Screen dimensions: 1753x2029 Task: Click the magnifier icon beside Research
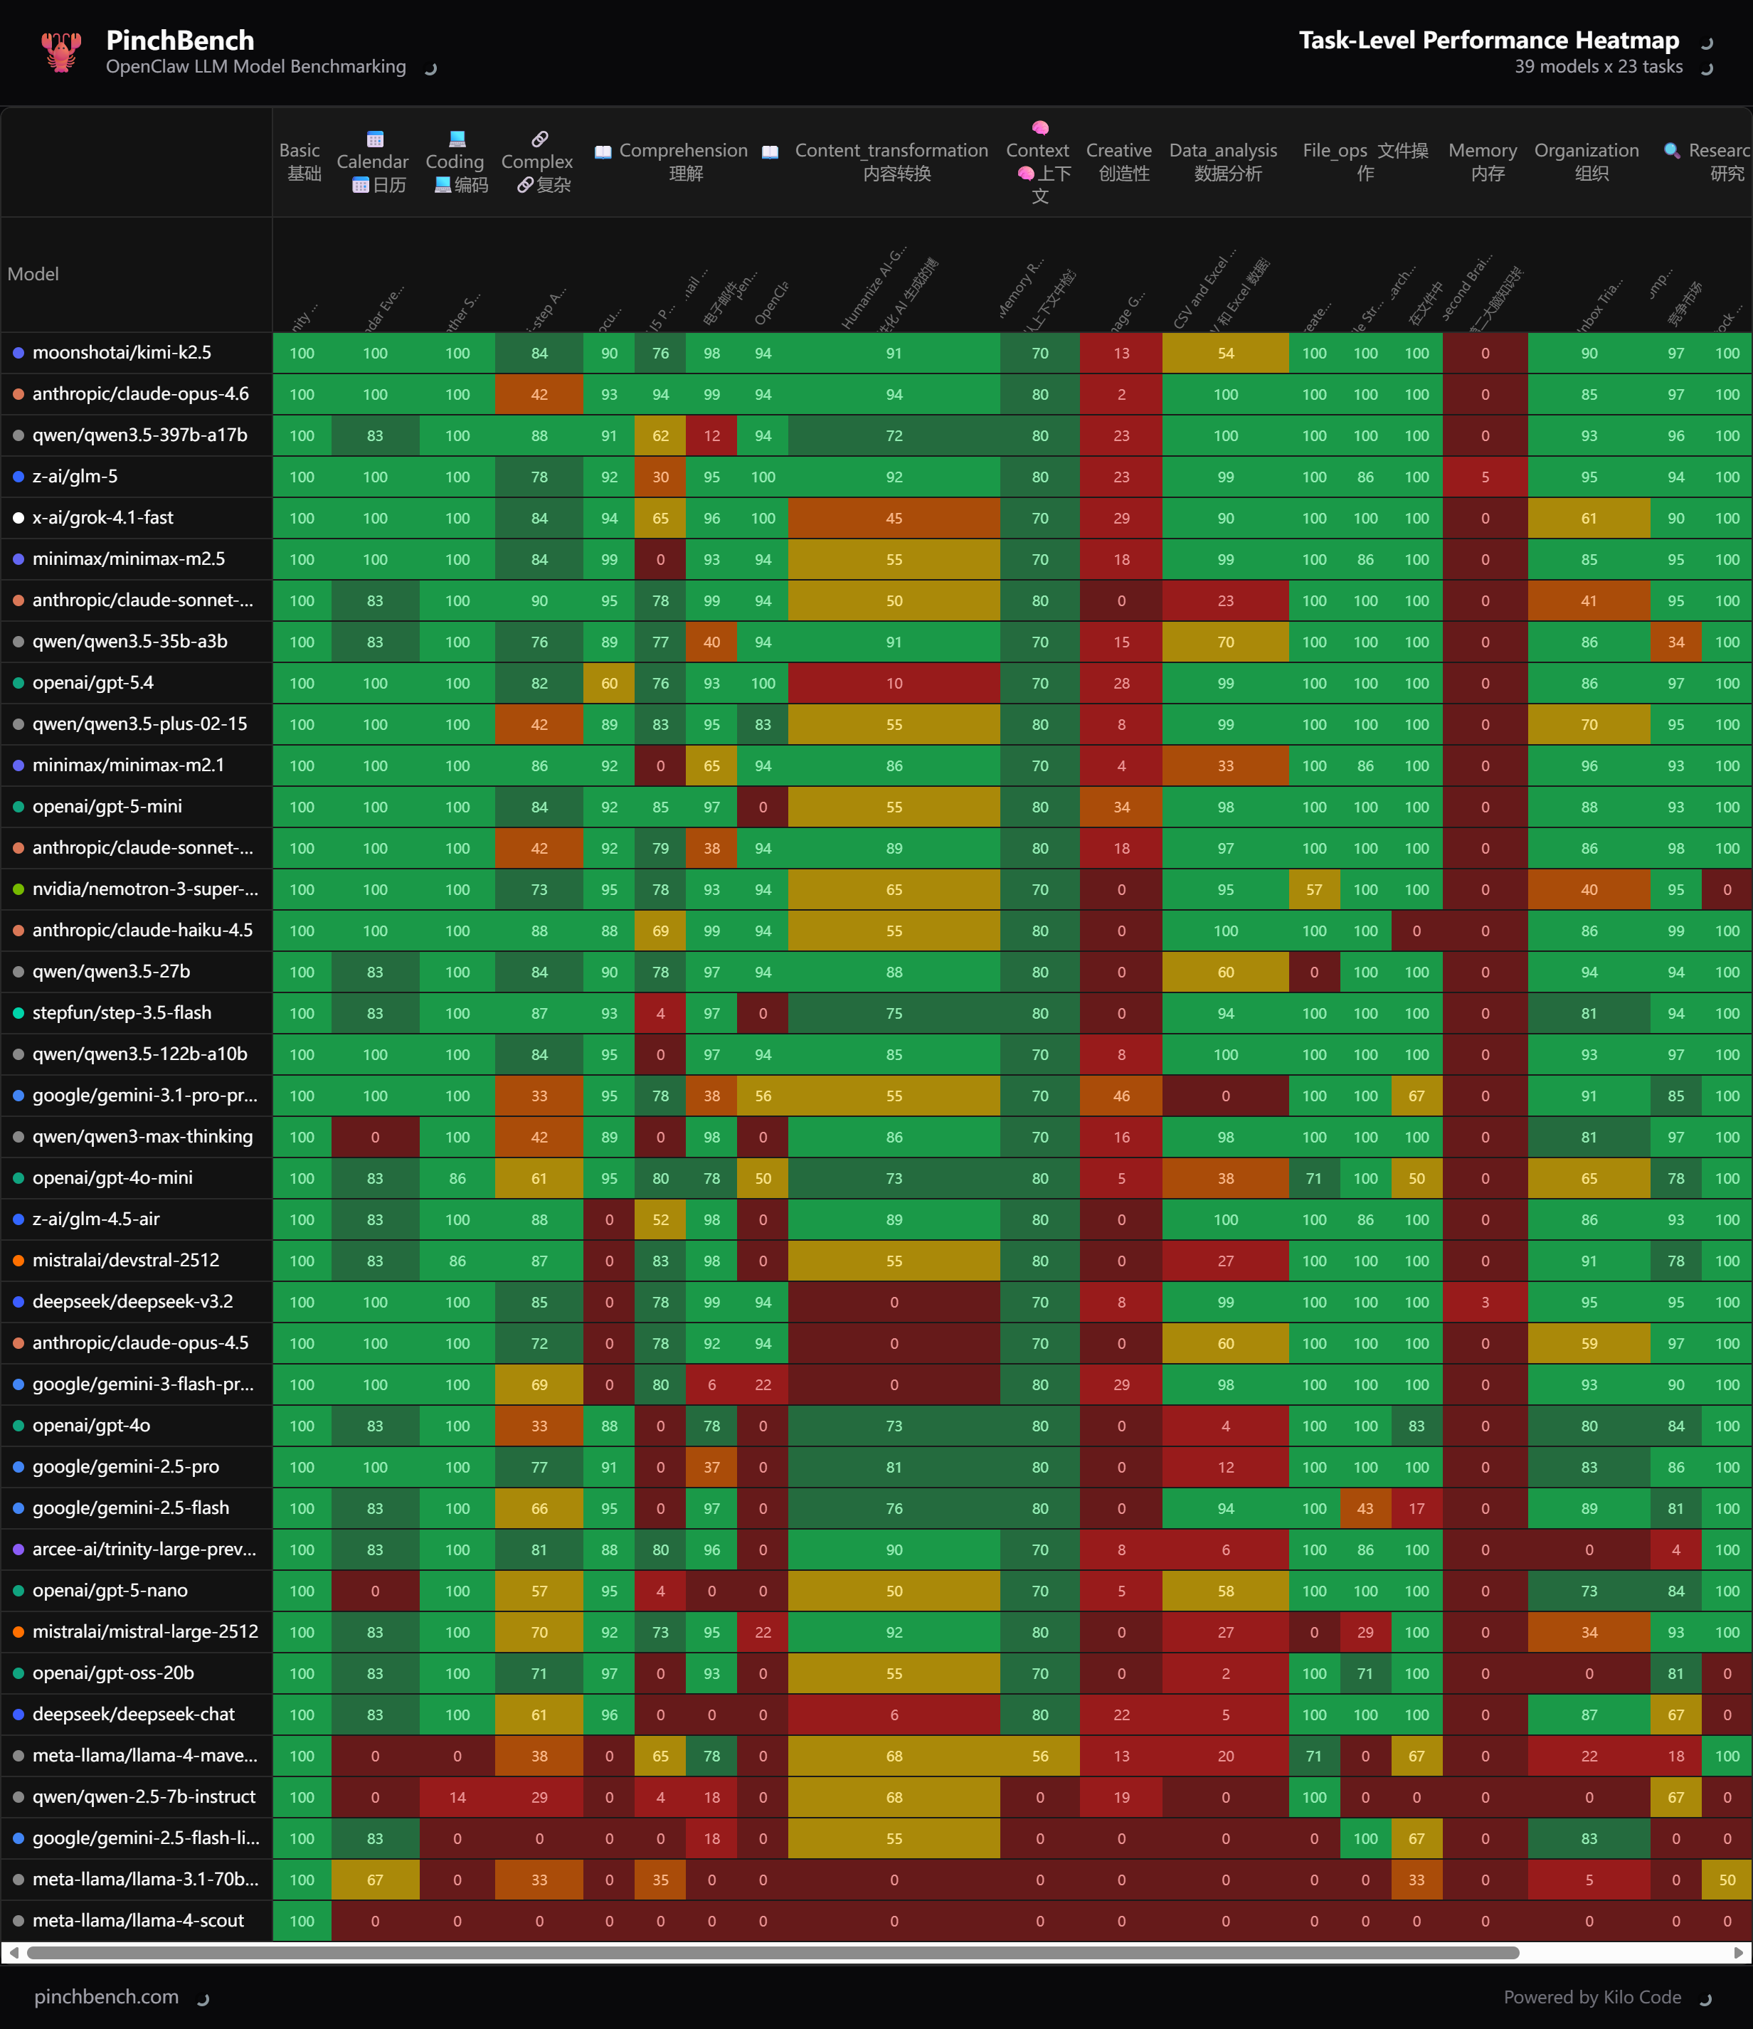1670,151
